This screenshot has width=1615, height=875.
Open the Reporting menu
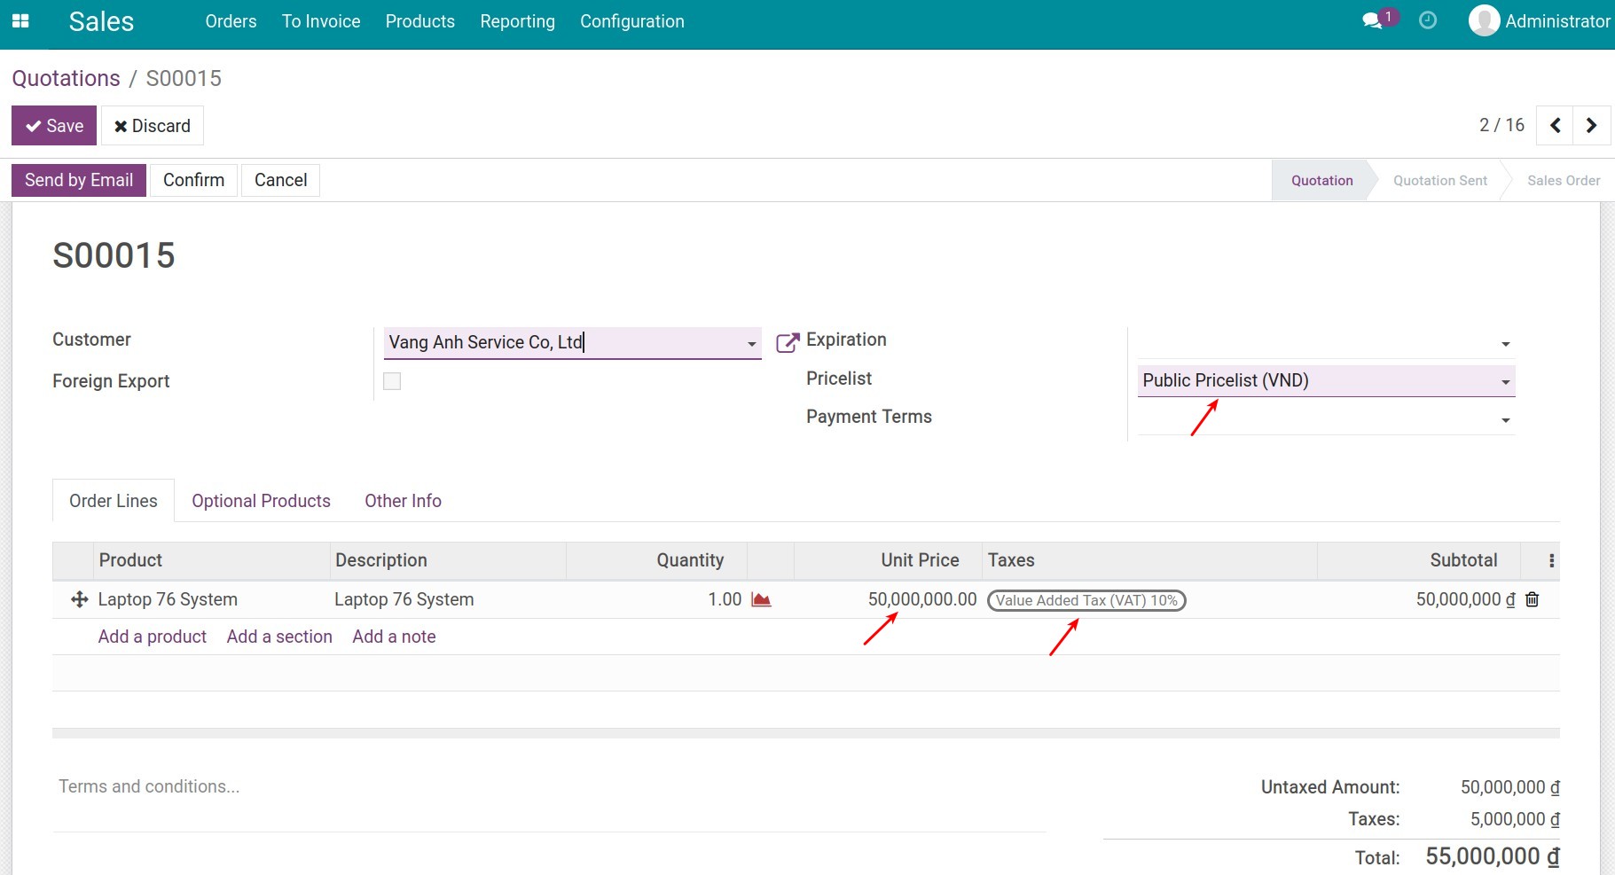coord(517,21)
